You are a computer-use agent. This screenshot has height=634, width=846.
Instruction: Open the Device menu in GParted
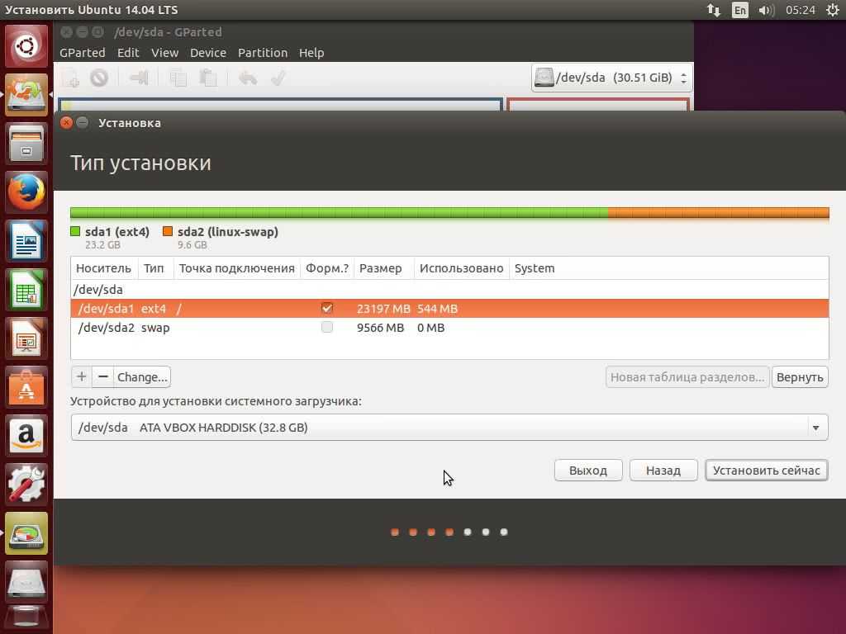207,52
